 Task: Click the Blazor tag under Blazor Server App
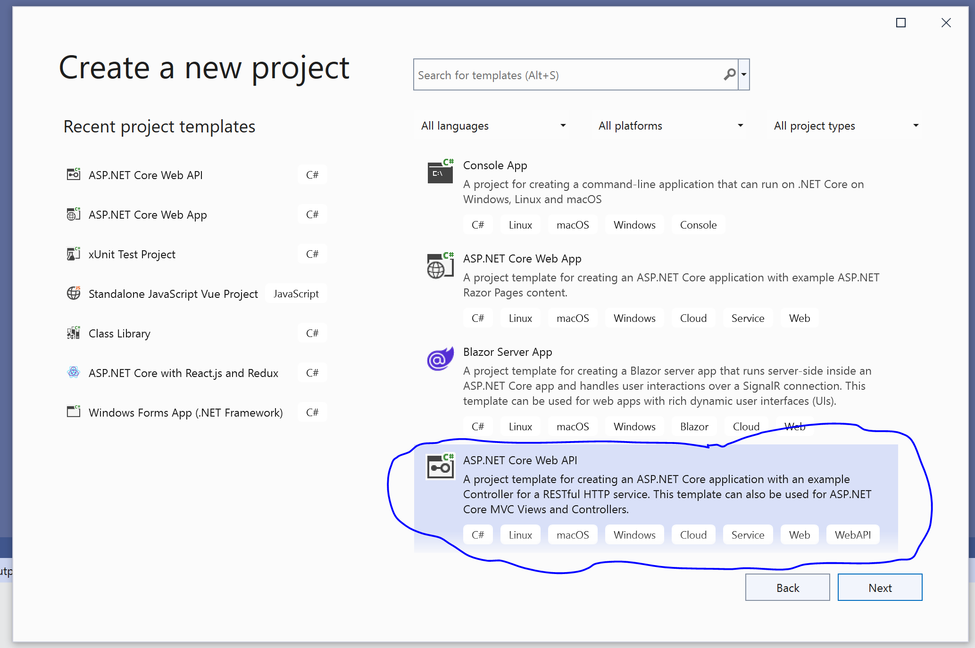[694, 427]
